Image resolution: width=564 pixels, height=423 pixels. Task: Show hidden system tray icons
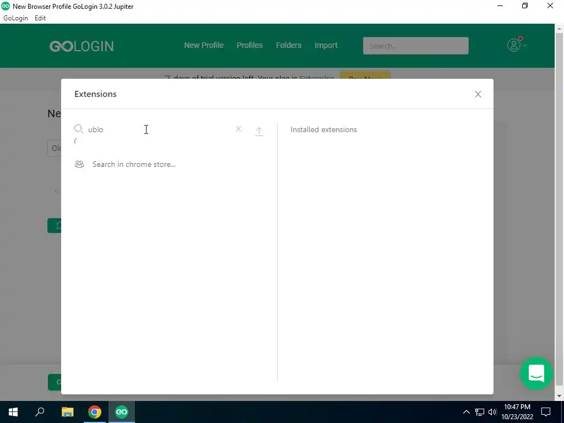(x=466, y=412)
